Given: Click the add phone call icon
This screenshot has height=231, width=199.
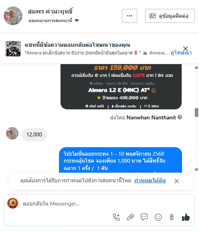Looking at the screenshot, I should coord(116,217).
